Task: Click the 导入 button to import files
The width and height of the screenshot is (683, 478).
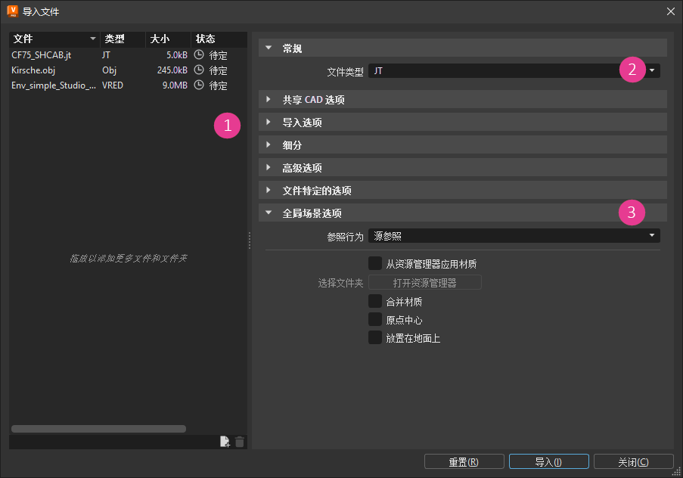Action: [548, 461]
